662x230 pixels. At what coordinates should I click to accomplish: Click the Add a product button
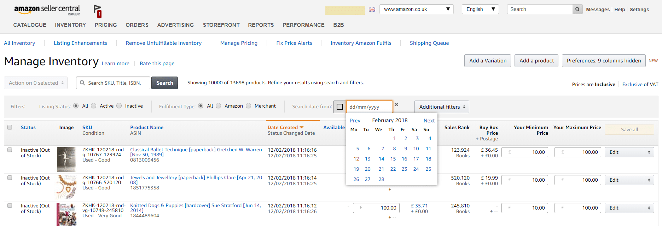536,61
